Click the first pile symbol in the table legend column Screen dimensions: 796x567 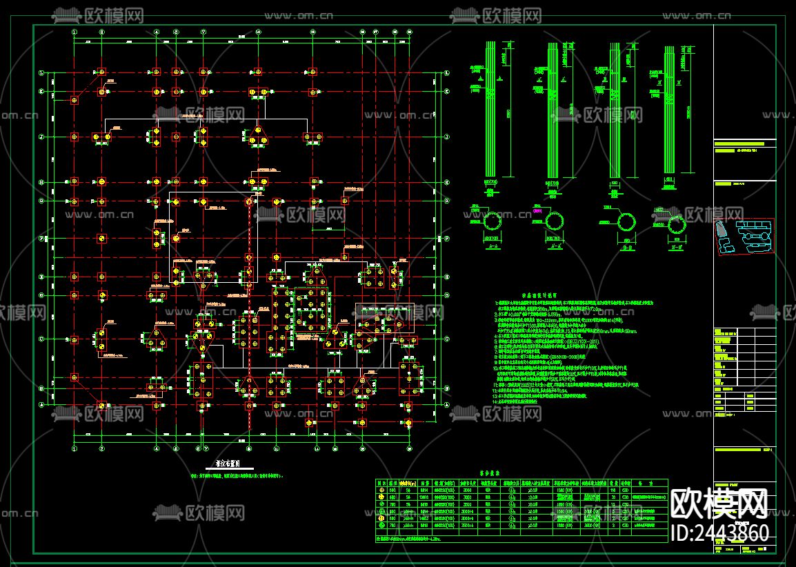tap(381, 491)
